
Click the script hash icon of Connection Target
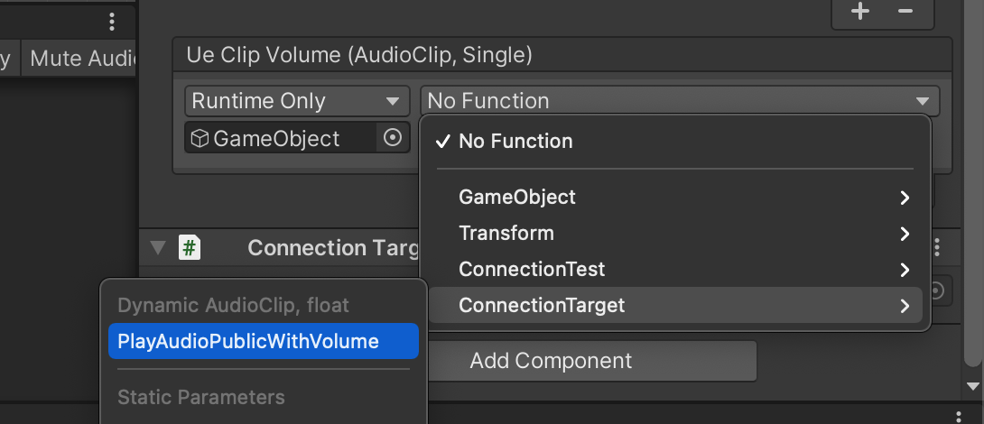[x=190, y=248]
